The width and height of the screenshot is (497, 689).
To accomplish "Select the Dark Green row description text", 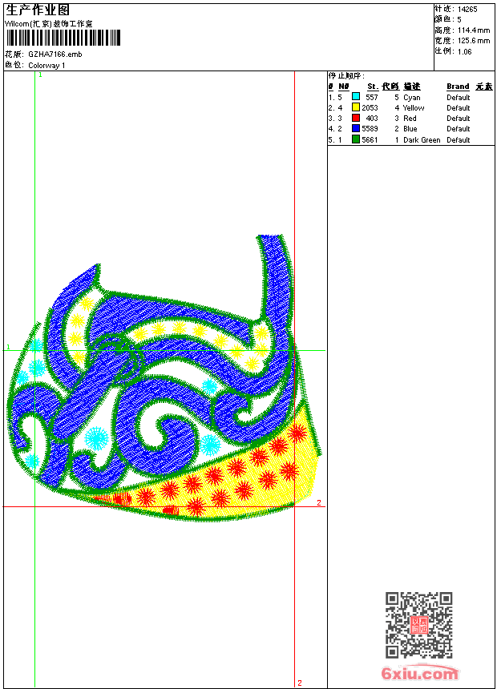I will pos(422,140).
